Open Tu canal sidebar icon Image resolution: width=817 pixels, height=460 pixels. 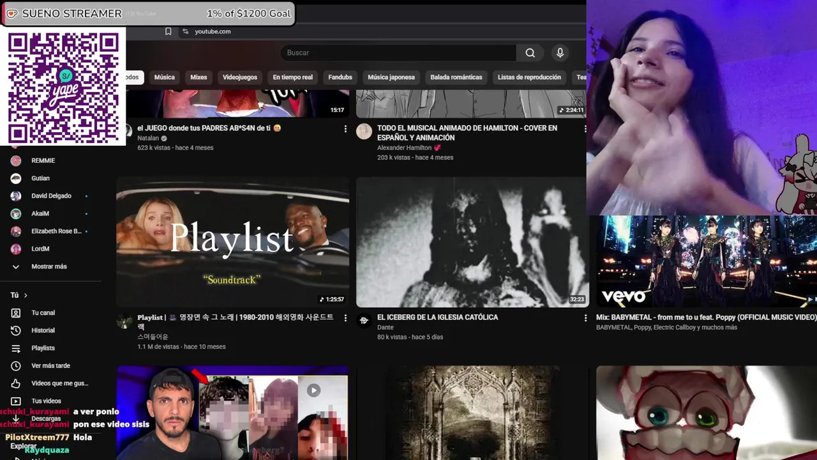pyautogui.click(x=16, y=313)
